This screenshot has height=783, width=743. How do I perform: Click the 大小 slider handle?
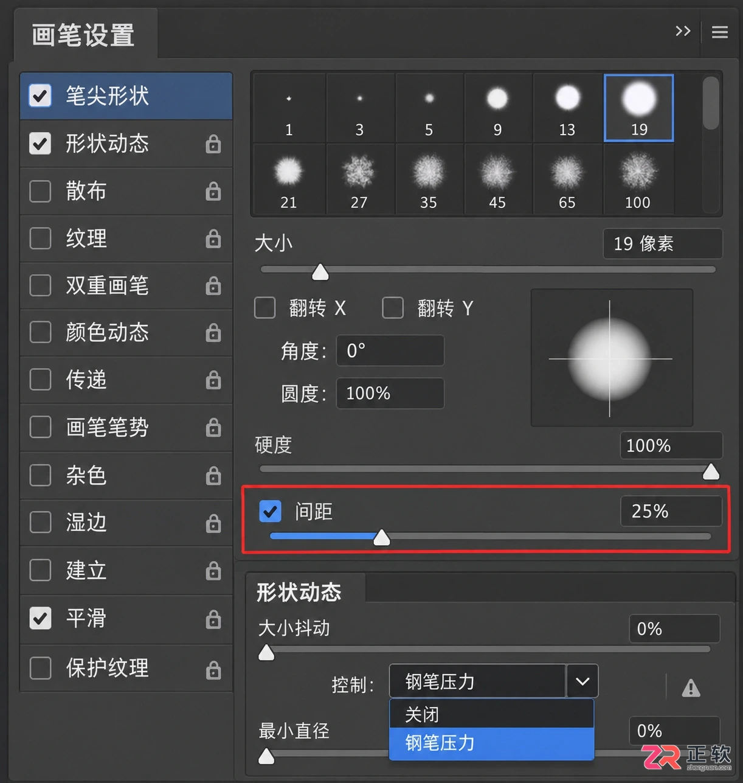pos(320,272)
